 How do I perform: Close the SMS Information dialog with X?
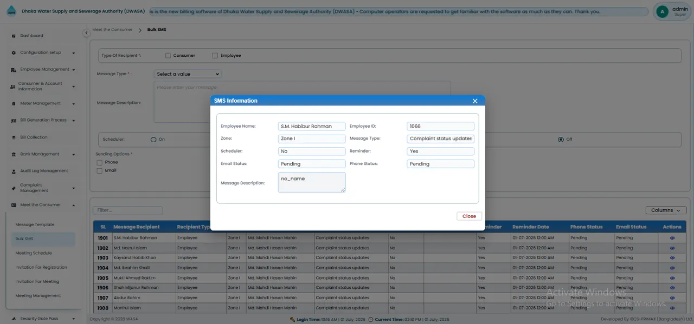pos(475,101)
